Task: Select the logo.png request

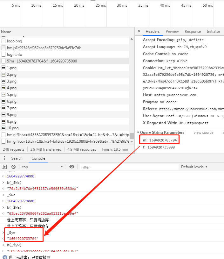Action: click(x=14, y=41)
